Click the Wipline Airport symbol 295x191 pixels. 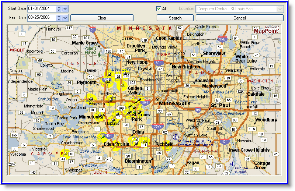(232, 164)
